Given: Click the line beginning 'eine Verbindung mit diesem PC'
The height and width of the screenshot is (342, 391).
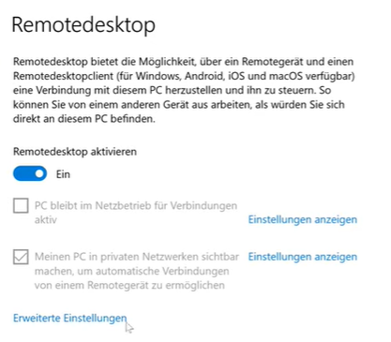Looking at the screenshot, I should click(x=173, y=90).
